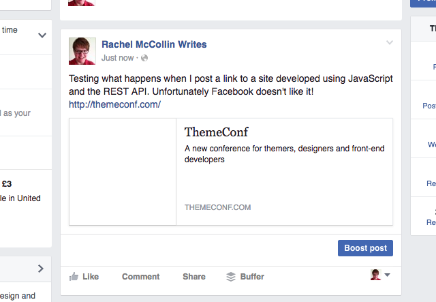This screenshot has height=302, width=436.
Task: Click the empty link preview image area
Action: pos(123,172)
